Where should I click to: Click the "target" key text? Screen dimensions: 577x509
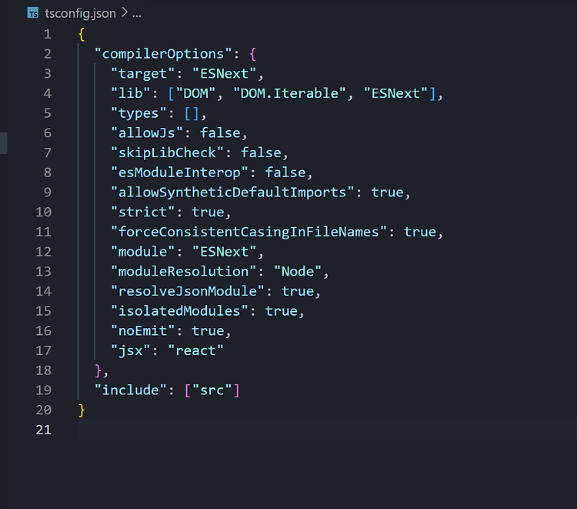click(x=142, y=74)
